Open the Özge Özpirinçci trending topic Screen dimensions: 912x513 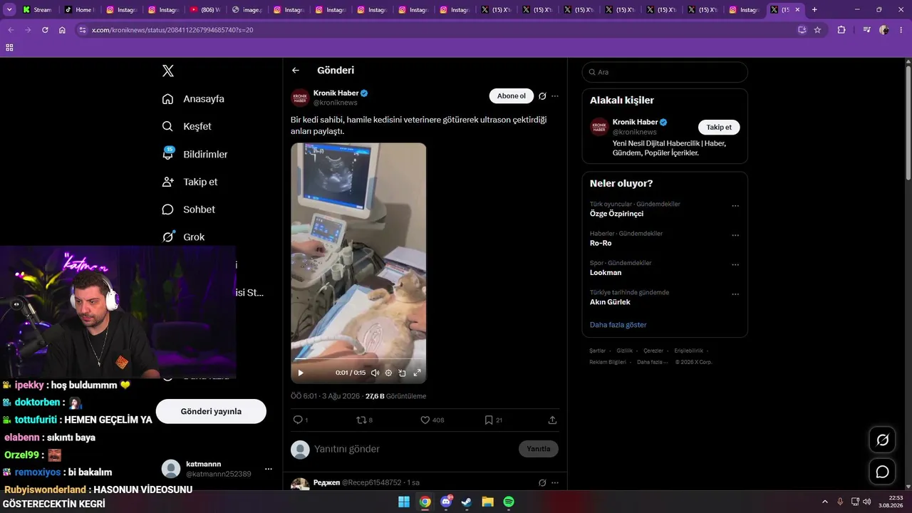[616, 214]
